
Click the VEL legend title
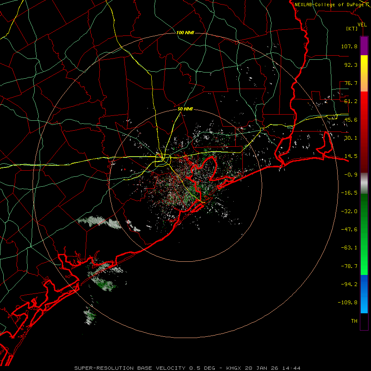(x=362, y=25)
